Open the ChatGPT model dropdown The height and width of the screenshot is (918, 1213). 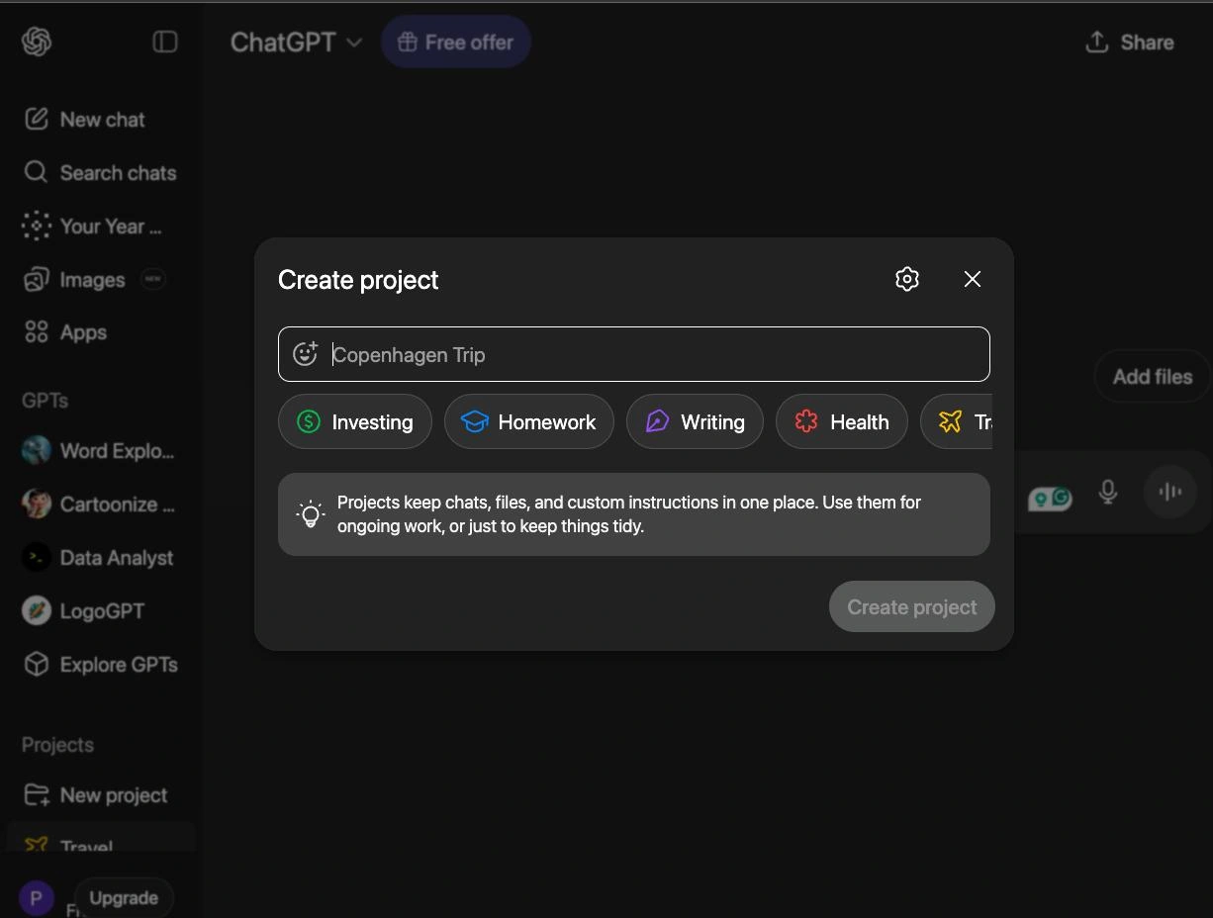coord(296,43)
